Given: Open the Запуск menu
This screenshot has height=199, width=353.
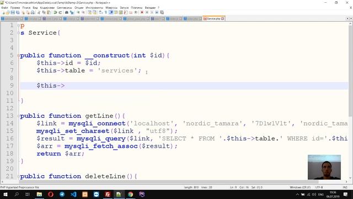Looking at the screenshot, I should [124, 8].
